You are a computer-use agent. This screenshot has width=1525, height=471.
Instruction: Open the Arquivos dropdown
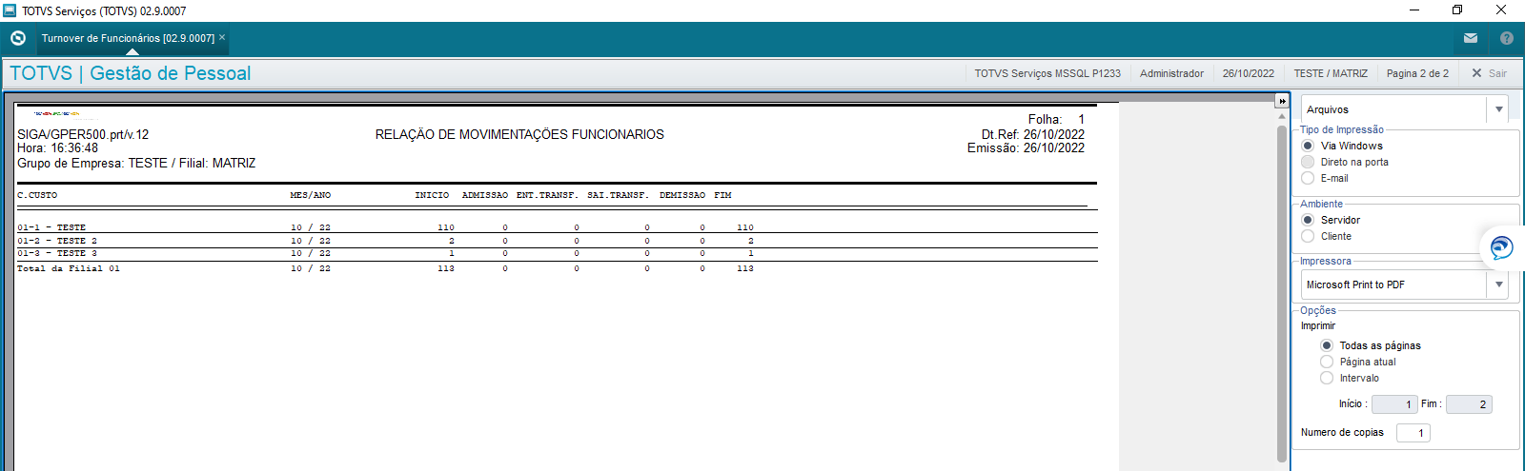(1405, 109)
